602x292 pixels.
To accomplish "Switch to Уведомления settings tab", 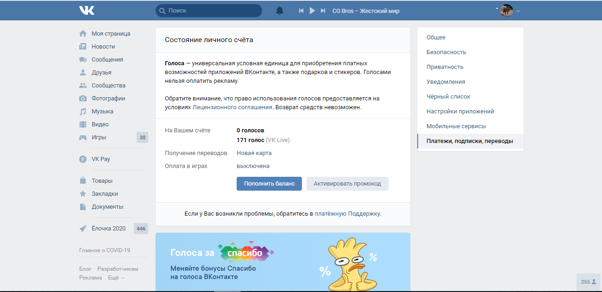I will (x=470, y=81).
